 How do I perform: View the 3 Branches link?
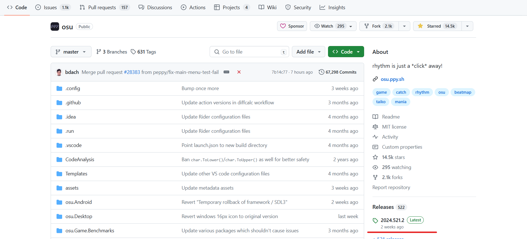112,52
